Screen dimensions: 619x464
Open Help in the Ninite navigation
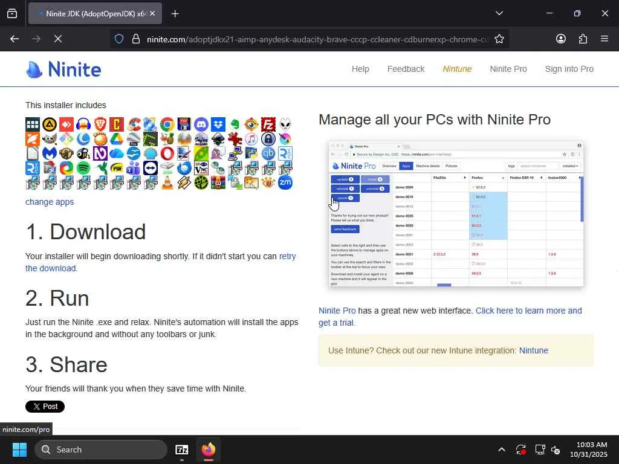tap(360, 69)
